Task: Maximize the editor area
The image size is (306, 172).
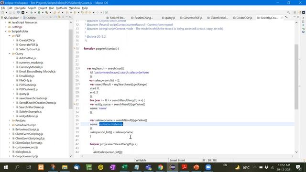Action: (x=298, y=17)
